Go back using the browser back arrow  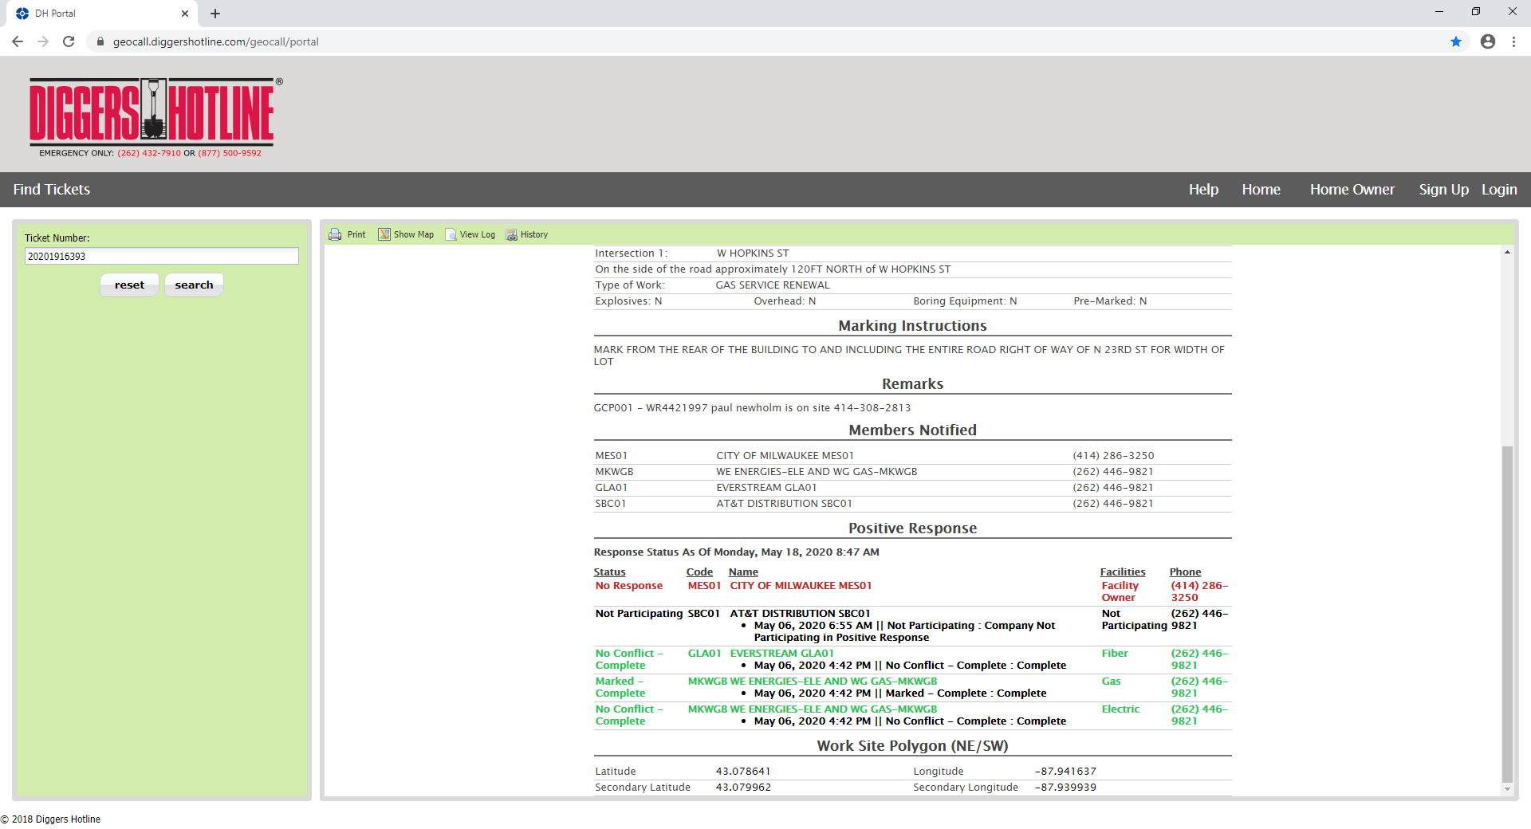click(18, 41)
